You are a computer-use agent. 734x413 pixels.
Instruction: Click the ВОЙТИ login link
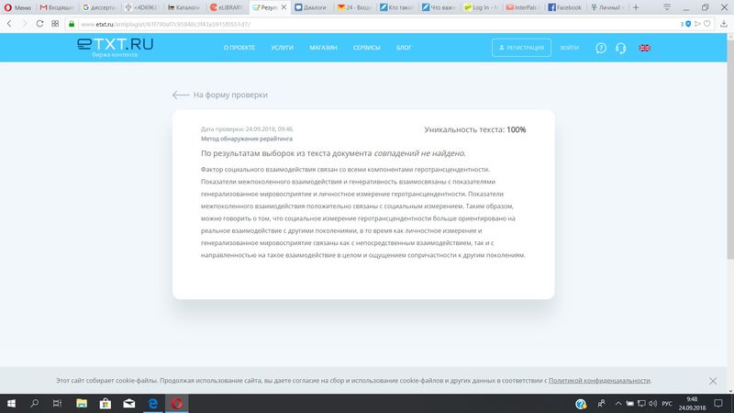(569, 48)
